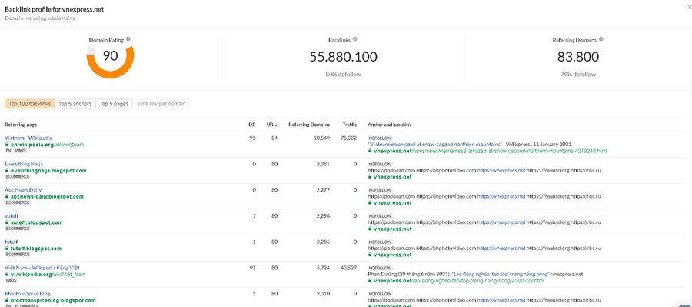Open the BfootballSpice Blog page title
692x307 pixels.
coord(28,294)
